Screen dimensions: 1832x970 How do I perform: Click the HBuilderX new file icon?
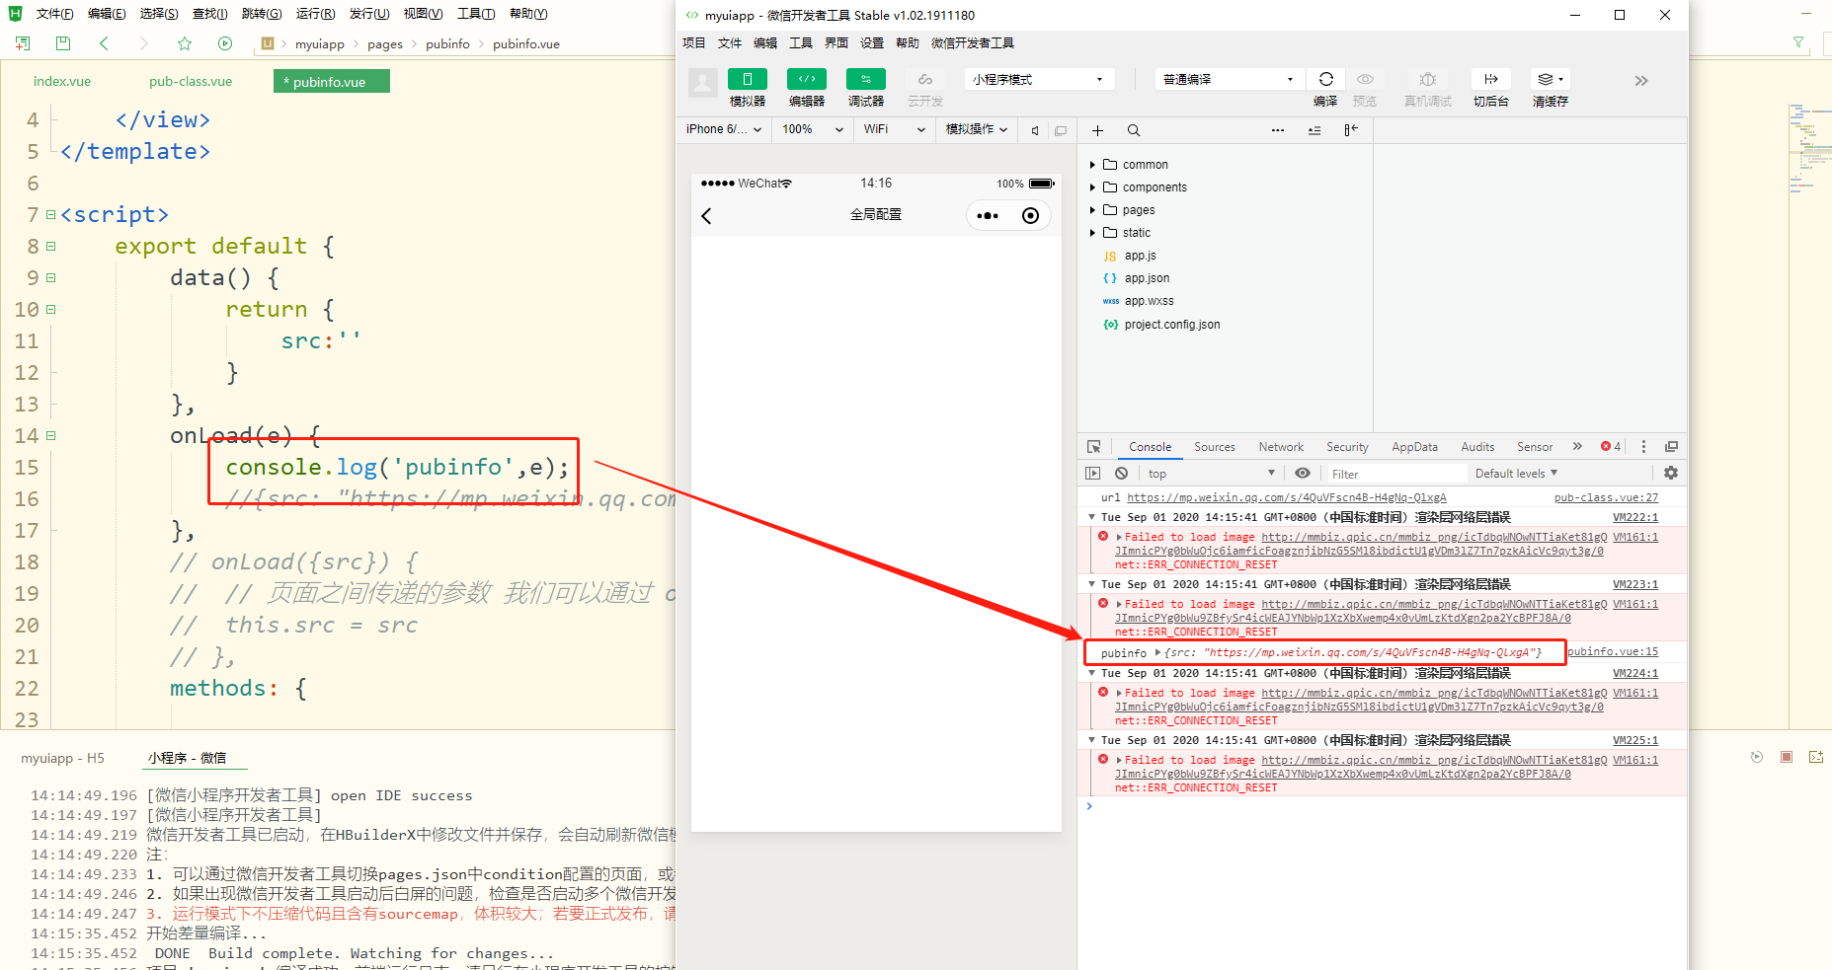pyautogui.click(x=23, y=43)
